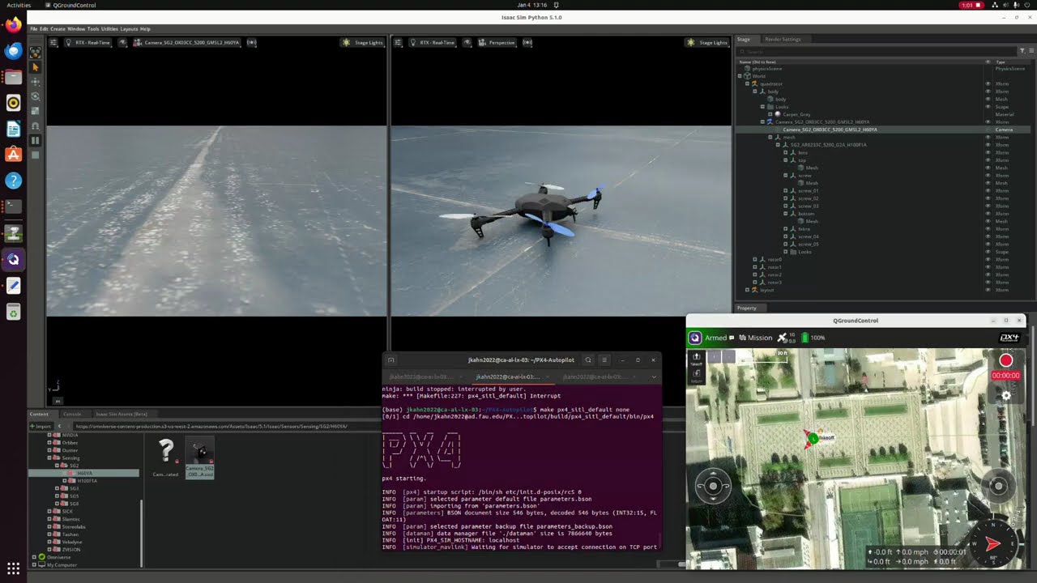The image size is (1037, 583).
Task: Open the Stage panel options hamburger menu
Action: pyautogui.click(x=1031, y=51)
